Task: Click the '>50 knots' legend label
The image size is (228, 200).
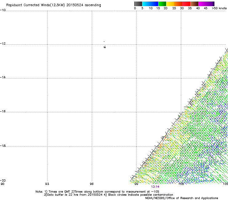Action: (x=219, y=8)
